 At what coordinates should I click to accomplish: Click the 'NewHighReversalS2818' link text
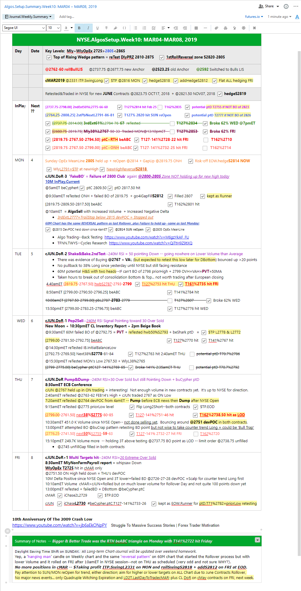127,169
